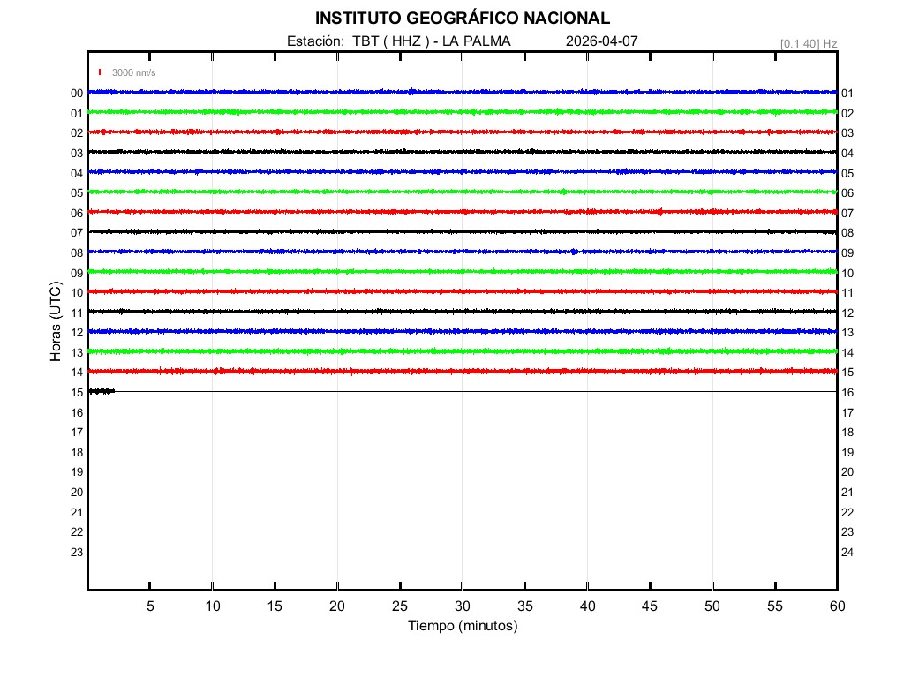
Task: Click the red trace at hour 14
Action: (462, 371)
